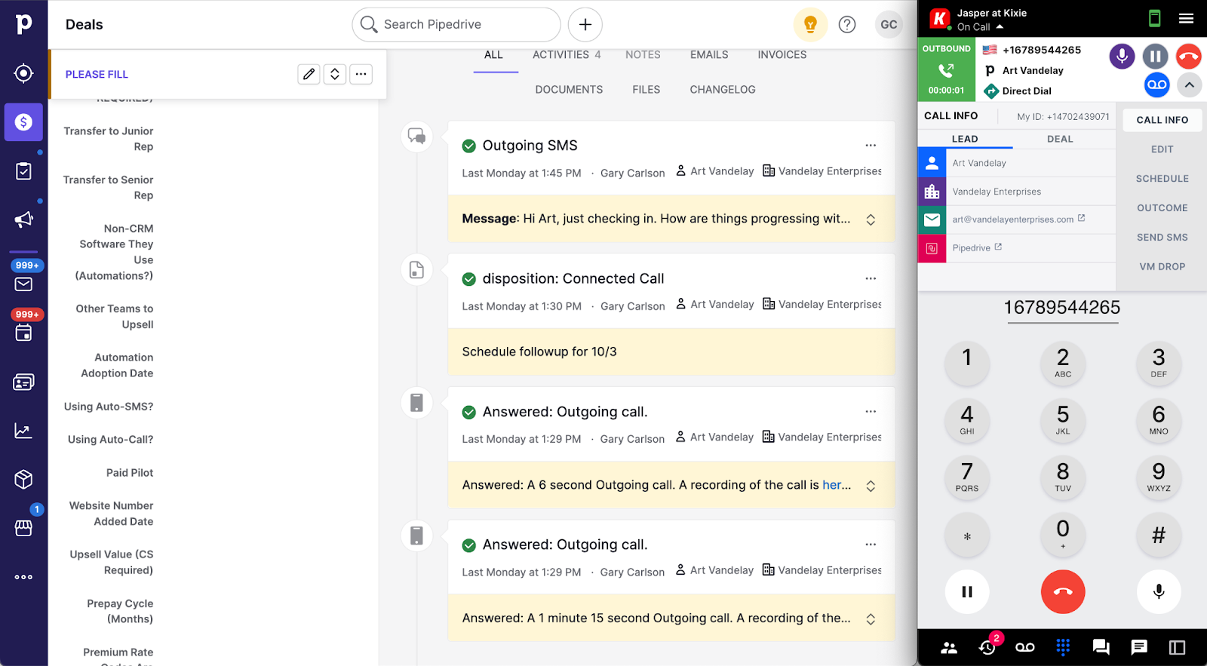Switch to EMAILS tab

click(x=709, y=55)
